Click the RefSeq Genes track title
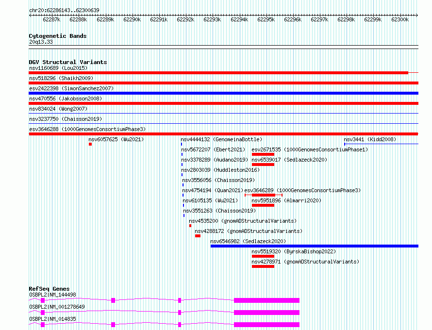This screenshot has height=330, width=432. pyautogui.click(x=49, y=289)
